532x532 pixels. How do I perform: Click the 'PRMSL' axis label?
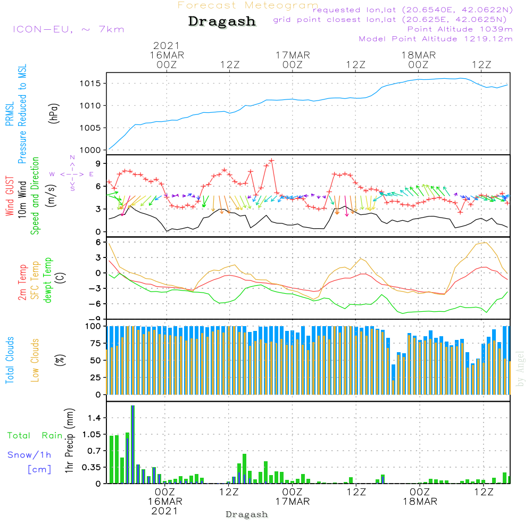[10, 114]
